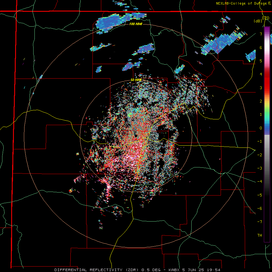
Task: Click the "7" value on color scale
Action: click(261, 34)
